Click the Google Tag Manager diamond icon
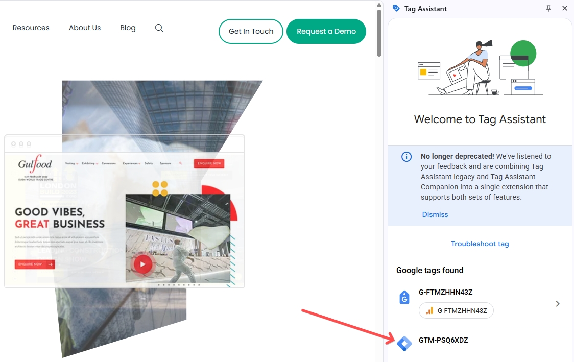Image resolution: width=574 pixels, height=362 pixels. 404,343
